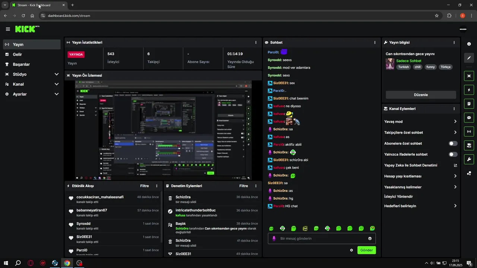
Task: Click the pencil edit-layout icon in the right sidebar
Action: [469, 58]
